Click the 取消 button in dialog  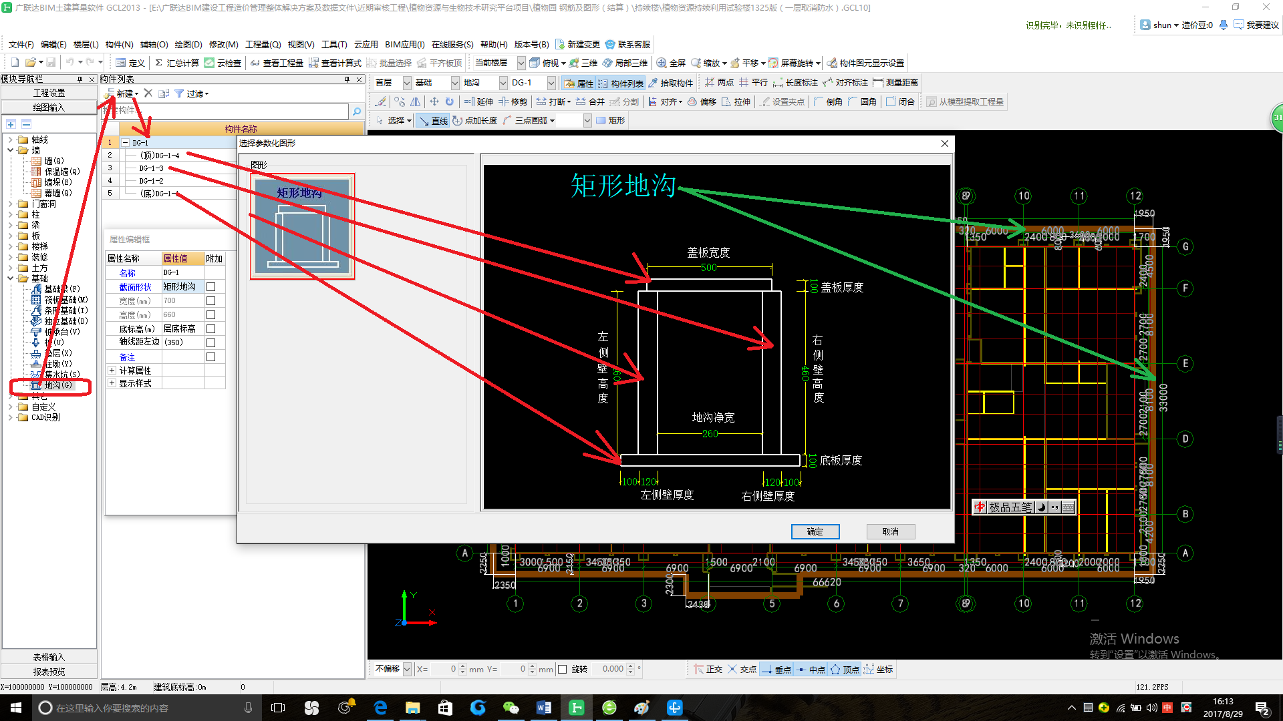click(891, 531)
